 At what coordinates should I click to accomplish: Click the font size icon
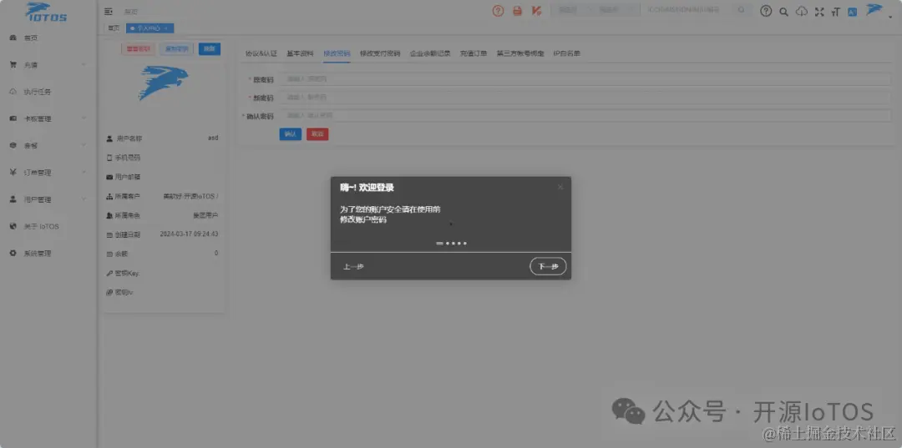coord(836,11)
